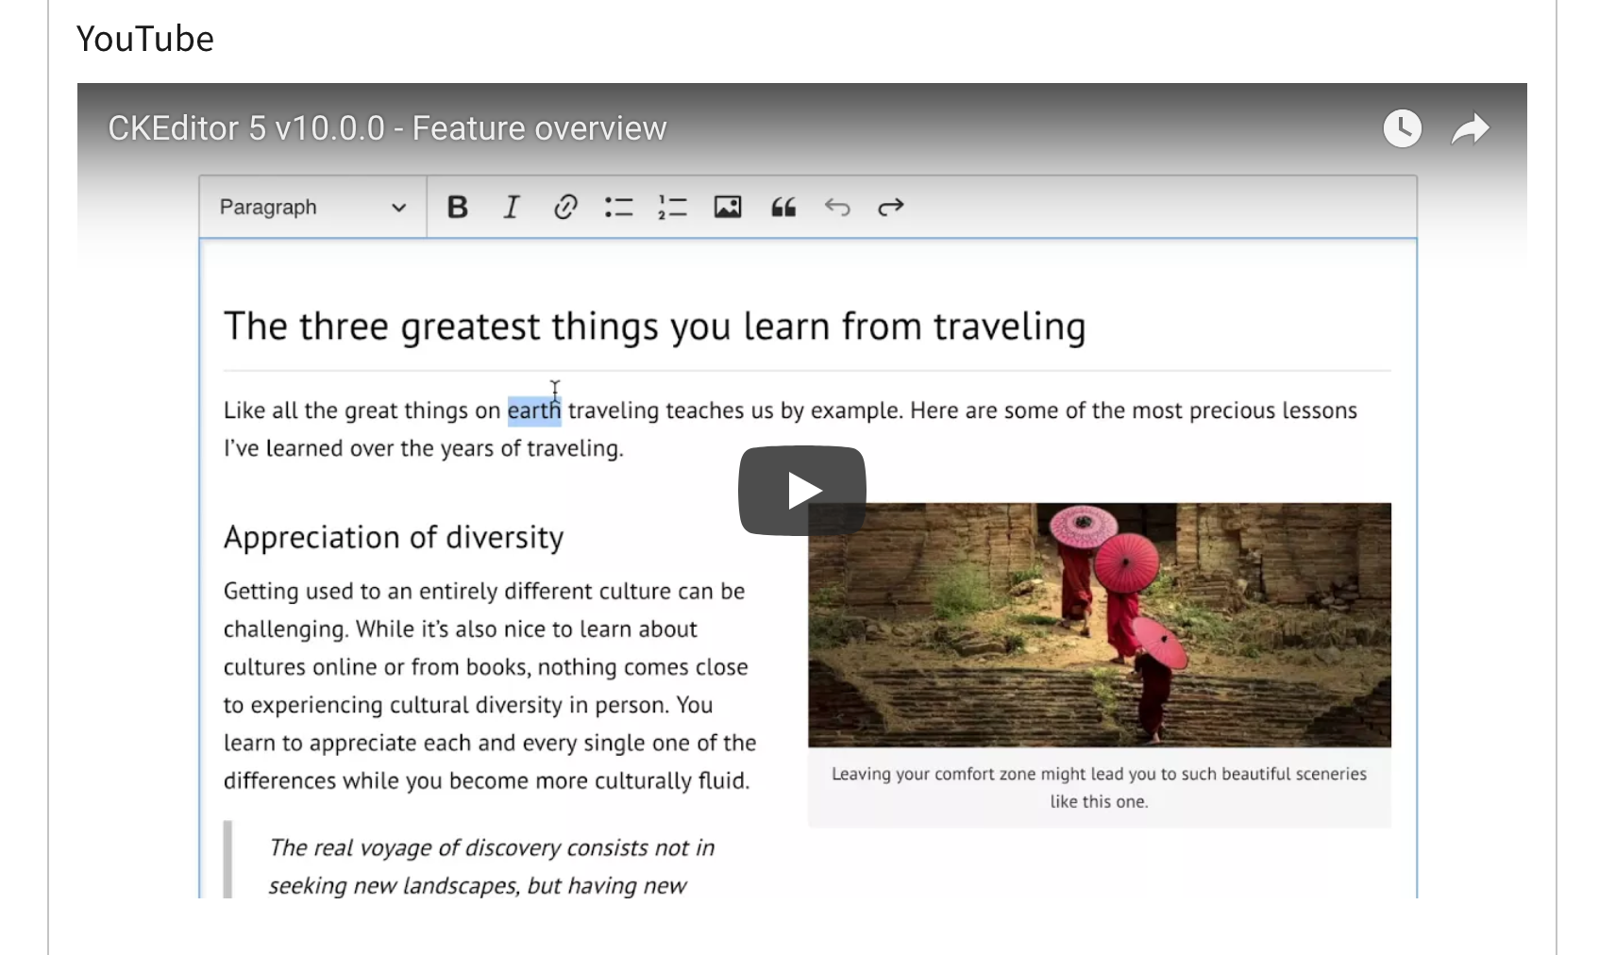This screenshot has width=1599, height=955.
Task: Click the 'Appreciation of diversity' subheading
Action: point(394,537)
